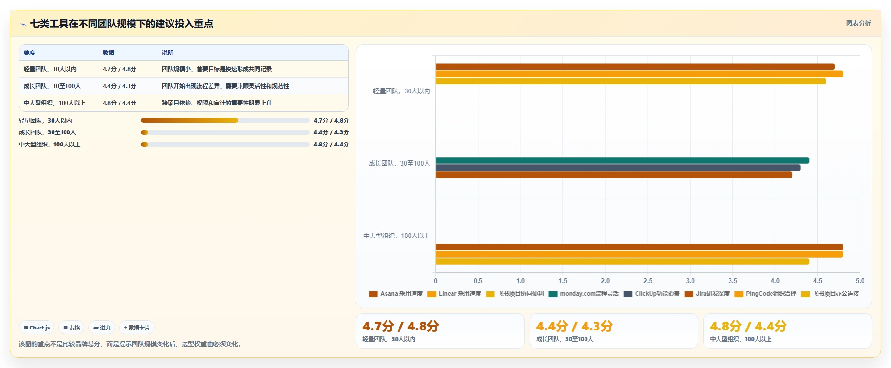Click the table cell 轻量团队，30人以内

50,69
